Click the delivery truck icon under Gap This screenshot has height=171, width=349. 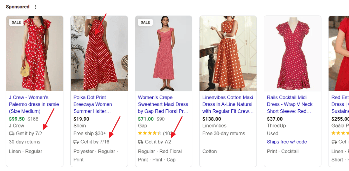click(x=141, y=142)
